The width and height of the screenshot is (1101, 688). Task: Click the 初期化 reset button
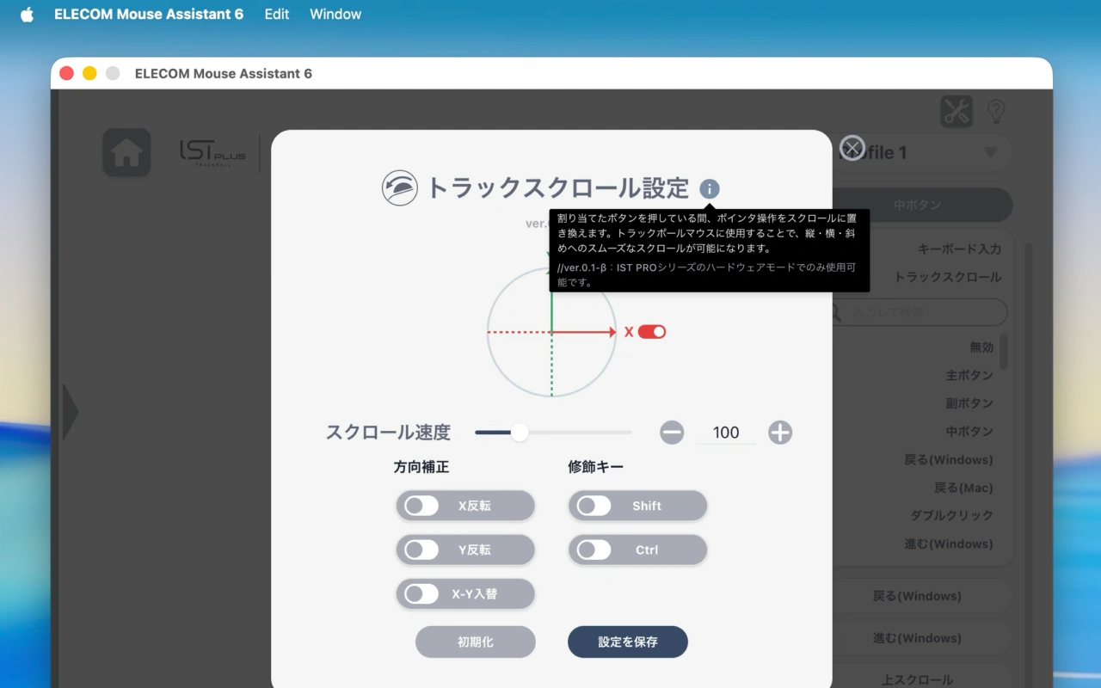[476, 642]
